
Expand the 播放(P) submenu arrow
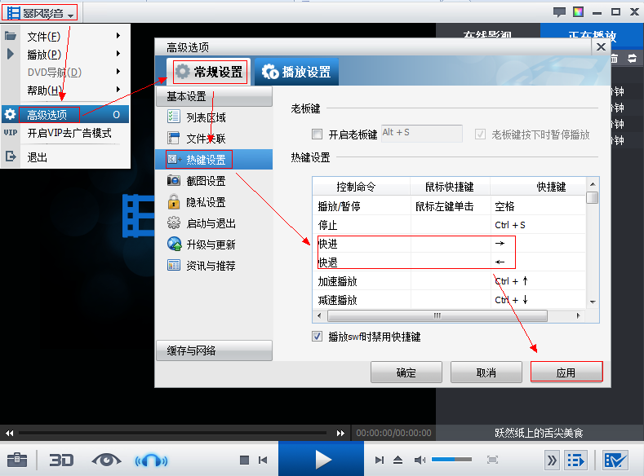(118, 54)
